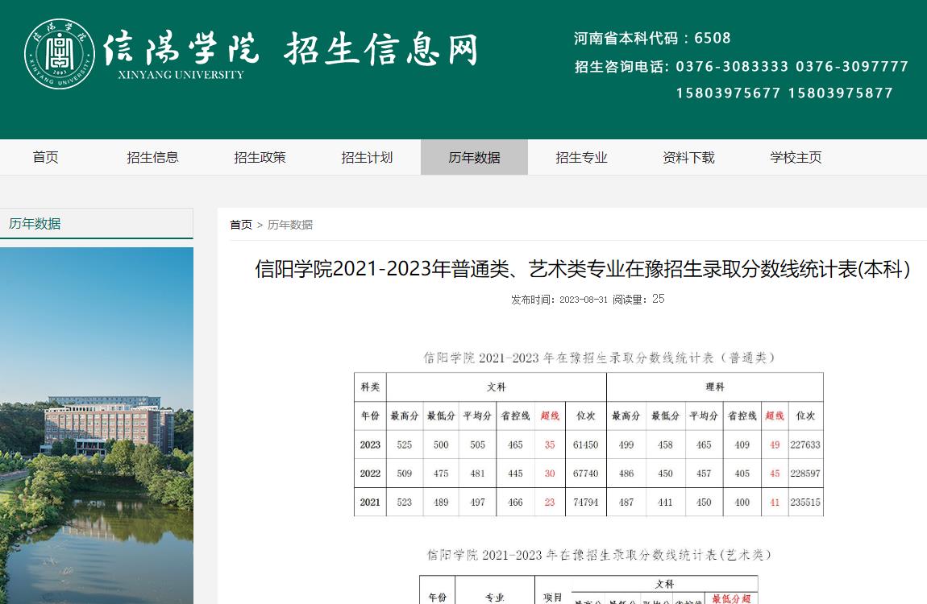927x604 pixels.
Task: Click the Xinyang University circular logo
Action: 59,54
